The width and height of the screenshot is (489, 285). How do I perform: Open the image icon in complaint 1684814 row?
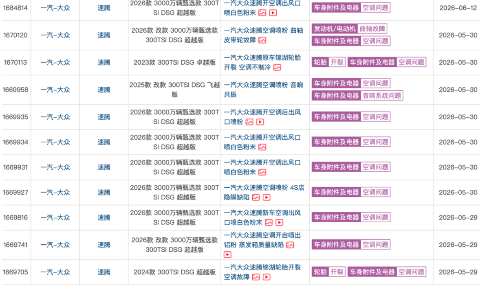click(262, 13)
